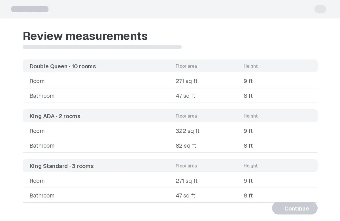Viewport: 340px width, 221px height.
Task: Click the Floor area column header for King Standard
Action: [186, 166]
